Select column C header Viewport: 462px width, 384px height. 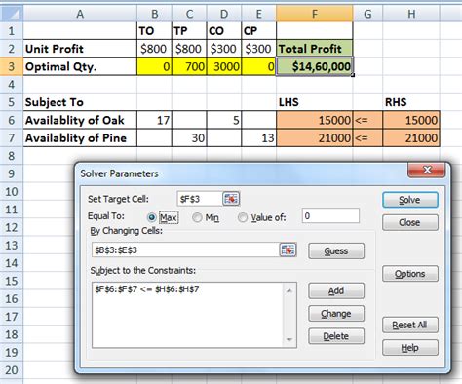point(189,14)
